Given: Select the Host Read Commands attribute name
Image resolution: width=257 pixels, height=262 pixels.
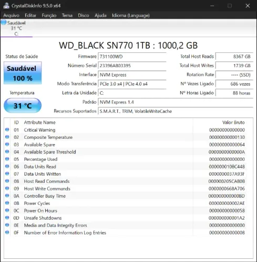Looking at the screenshot, I should pos(47,181).
